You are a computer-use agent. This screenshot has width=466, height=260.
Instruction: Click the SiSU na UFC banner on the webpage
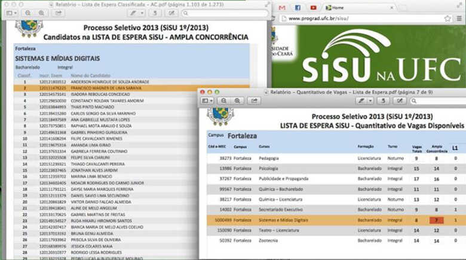coord(369,57)
